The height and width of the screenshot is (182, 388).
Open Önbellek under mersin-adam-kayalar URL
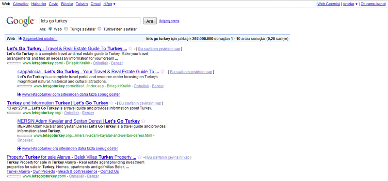(25, 140)
